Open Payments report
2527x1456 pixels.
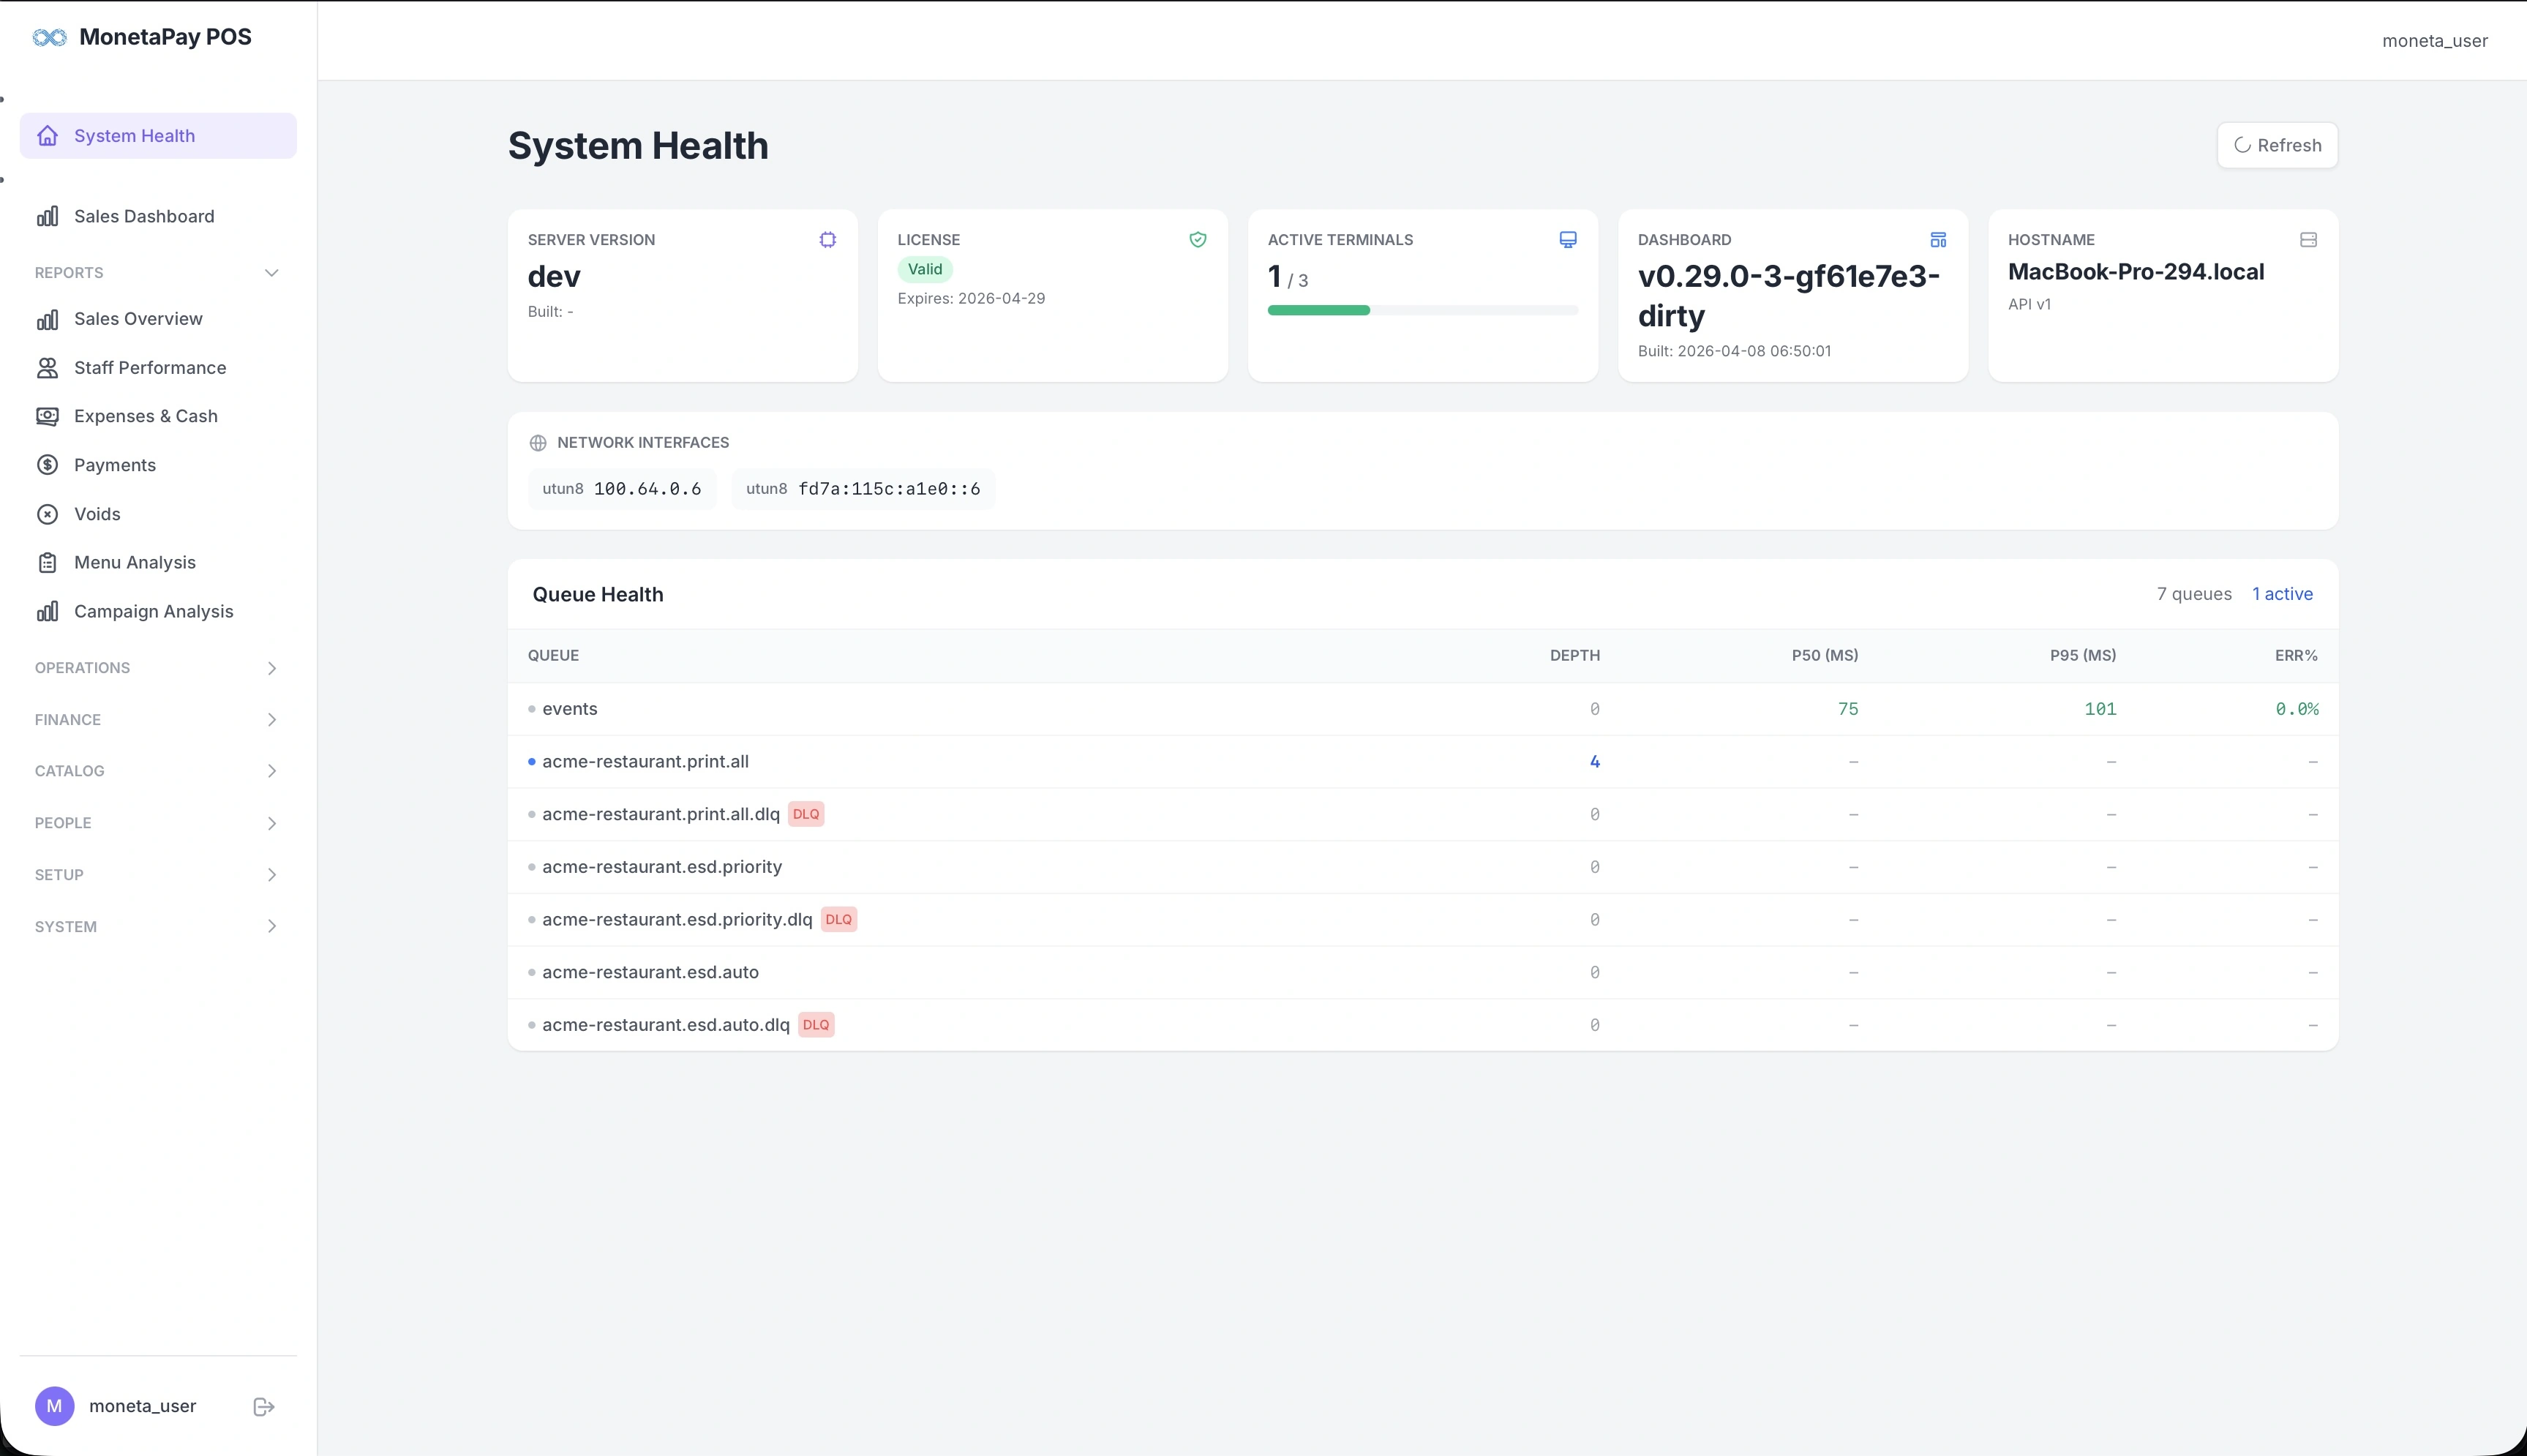pyautogui.click(x=158, y=465)
